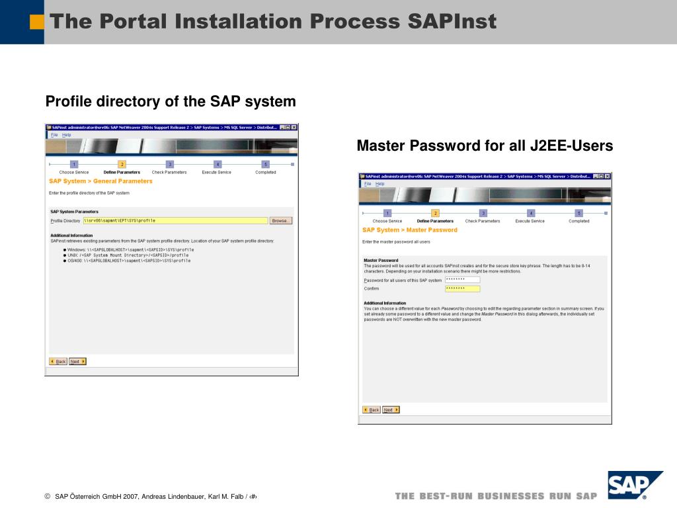
Task: Minimize the Profile directory SAPinst window
Action: pyautogui.click(x=282, y=128)
